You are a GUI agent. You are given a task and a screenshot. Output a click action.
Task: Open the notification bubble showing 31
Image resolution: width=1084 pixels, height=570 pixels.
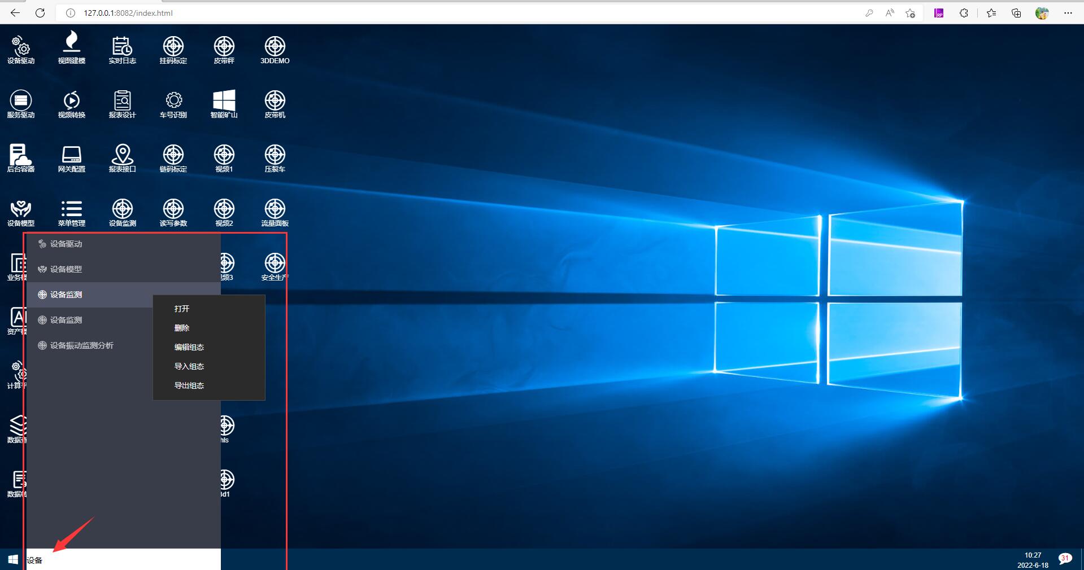1065,559
